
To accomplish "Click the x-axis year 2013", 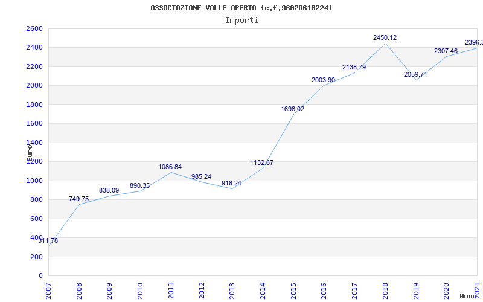I will (232, 291).
